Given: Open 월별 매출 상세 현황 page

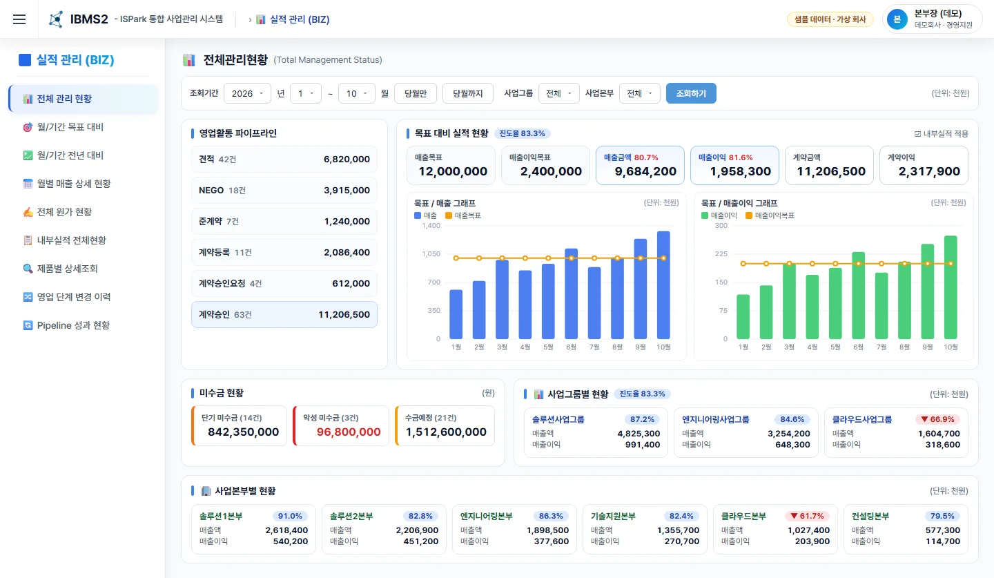Looking at the screenshot, I should tap(84, 184).
